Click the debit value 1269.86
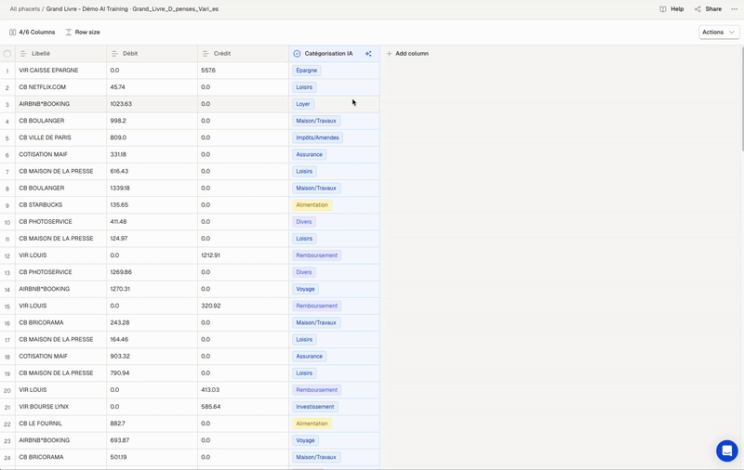Viewport: 744px width, 470px height. coord(121,272)
